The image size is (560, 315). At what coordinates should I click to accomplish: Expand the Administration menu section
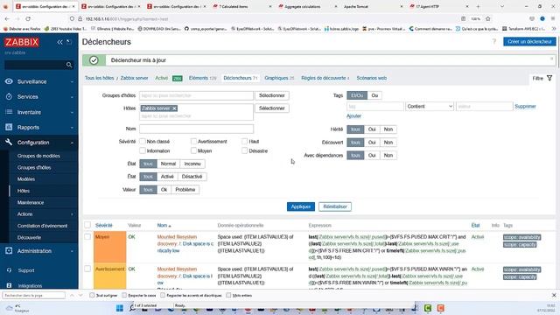pyautogui.click(x=72, y=251)
